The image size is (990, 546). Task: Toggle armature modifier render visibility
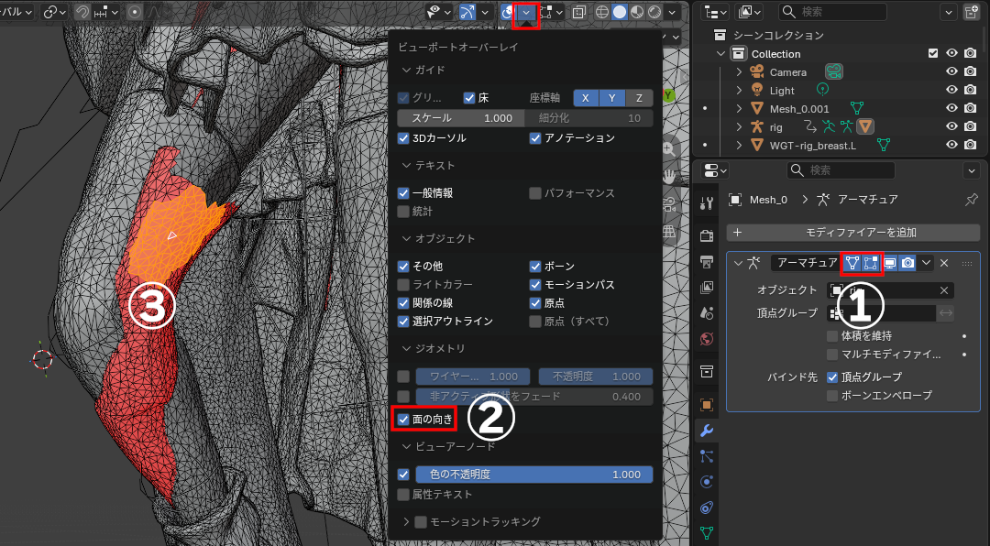(x=907, y=263)
